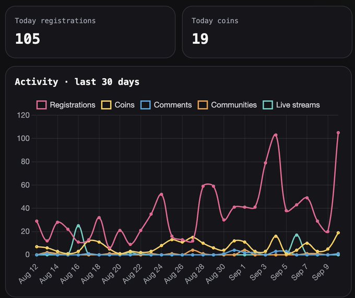The width and height of the screenshot is (355, 298).
Task: Hide the Communities series via its label
Action: [x=234, y=105]
